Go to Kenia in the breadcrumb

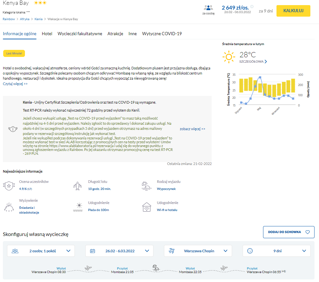coord(38,19)
